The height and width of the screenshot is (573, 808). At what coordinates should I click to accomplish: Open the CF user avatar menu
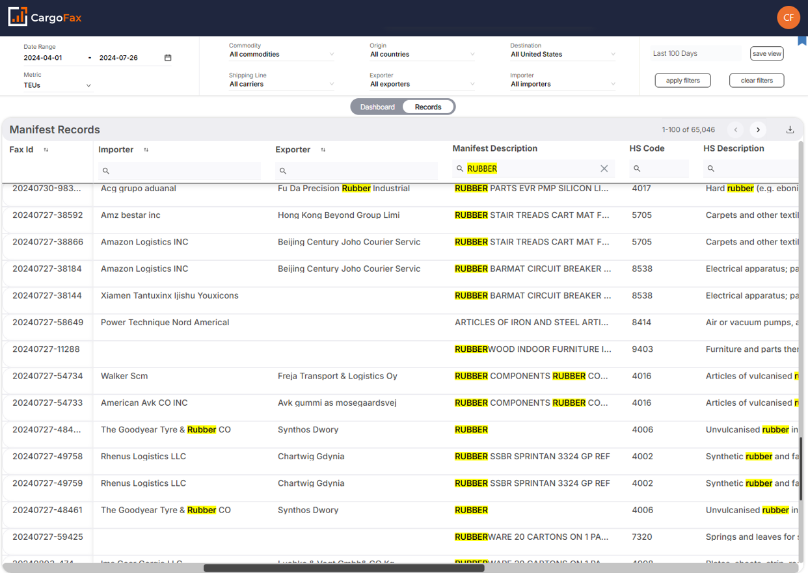coord(788,18)
